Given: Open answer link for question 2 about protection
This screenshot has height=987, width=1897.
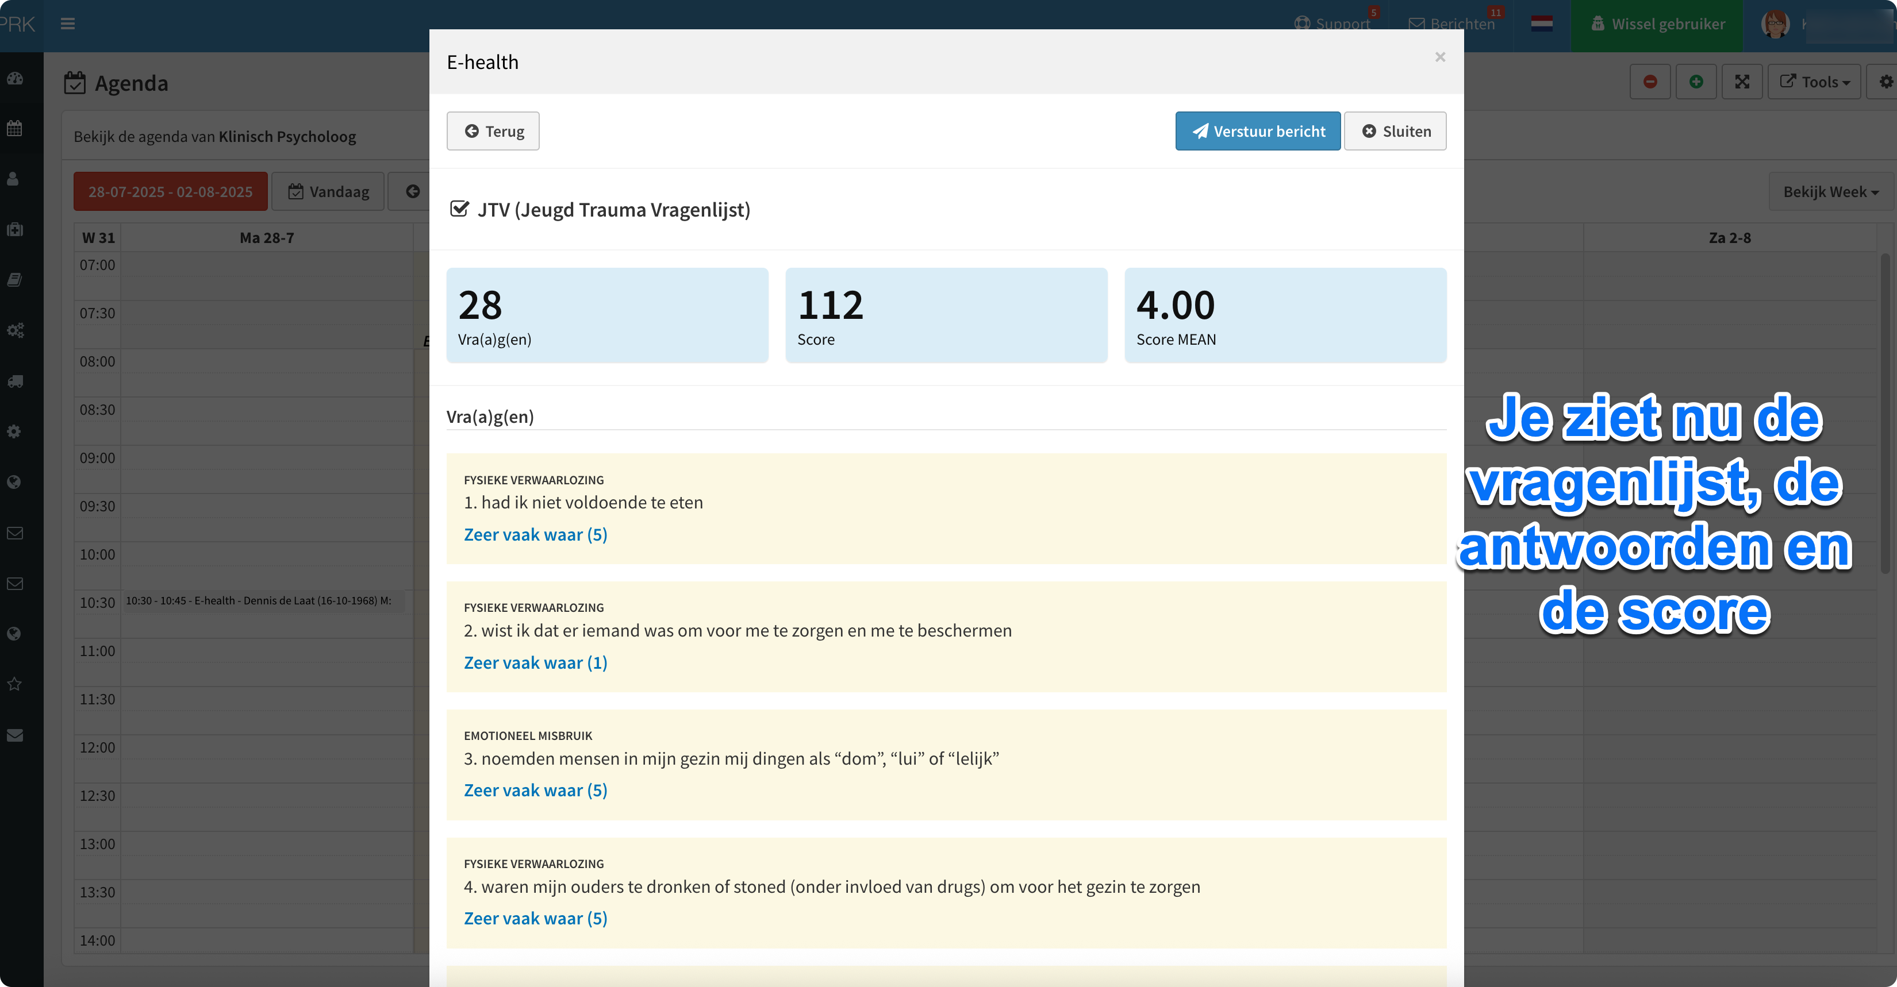Looking at the screenshot, I should [x=535, y=662].
